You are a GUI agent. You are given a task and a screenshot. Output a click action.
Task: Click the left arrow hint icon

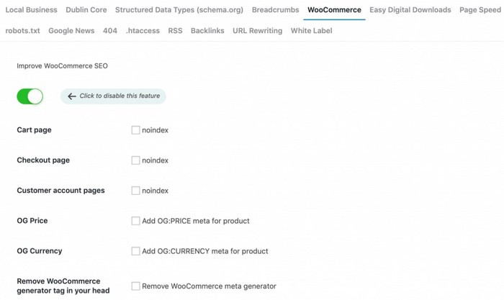pyautogui.click(x=71, y=96)
